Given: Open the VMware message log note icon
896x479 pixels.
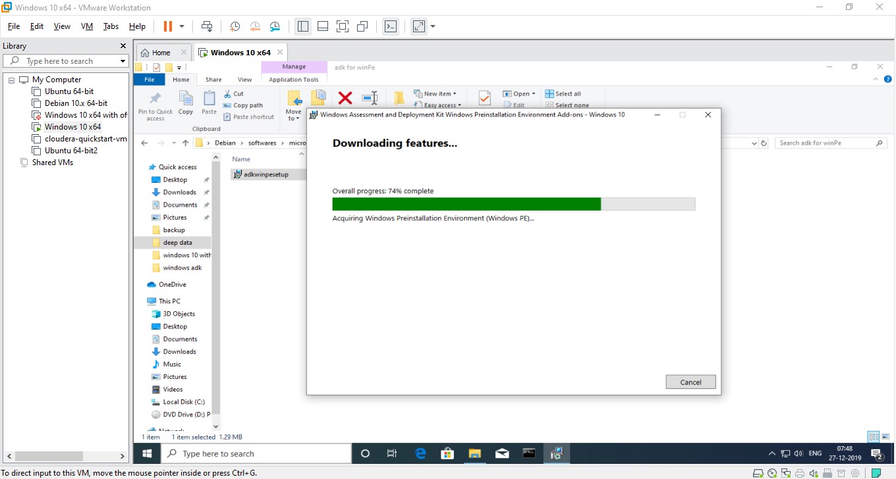Looking at the screenshot, I should [x=876, y=473].
